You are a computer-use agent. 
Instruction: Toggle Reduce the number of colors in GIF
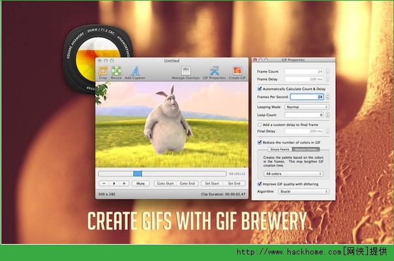[259, 142]
